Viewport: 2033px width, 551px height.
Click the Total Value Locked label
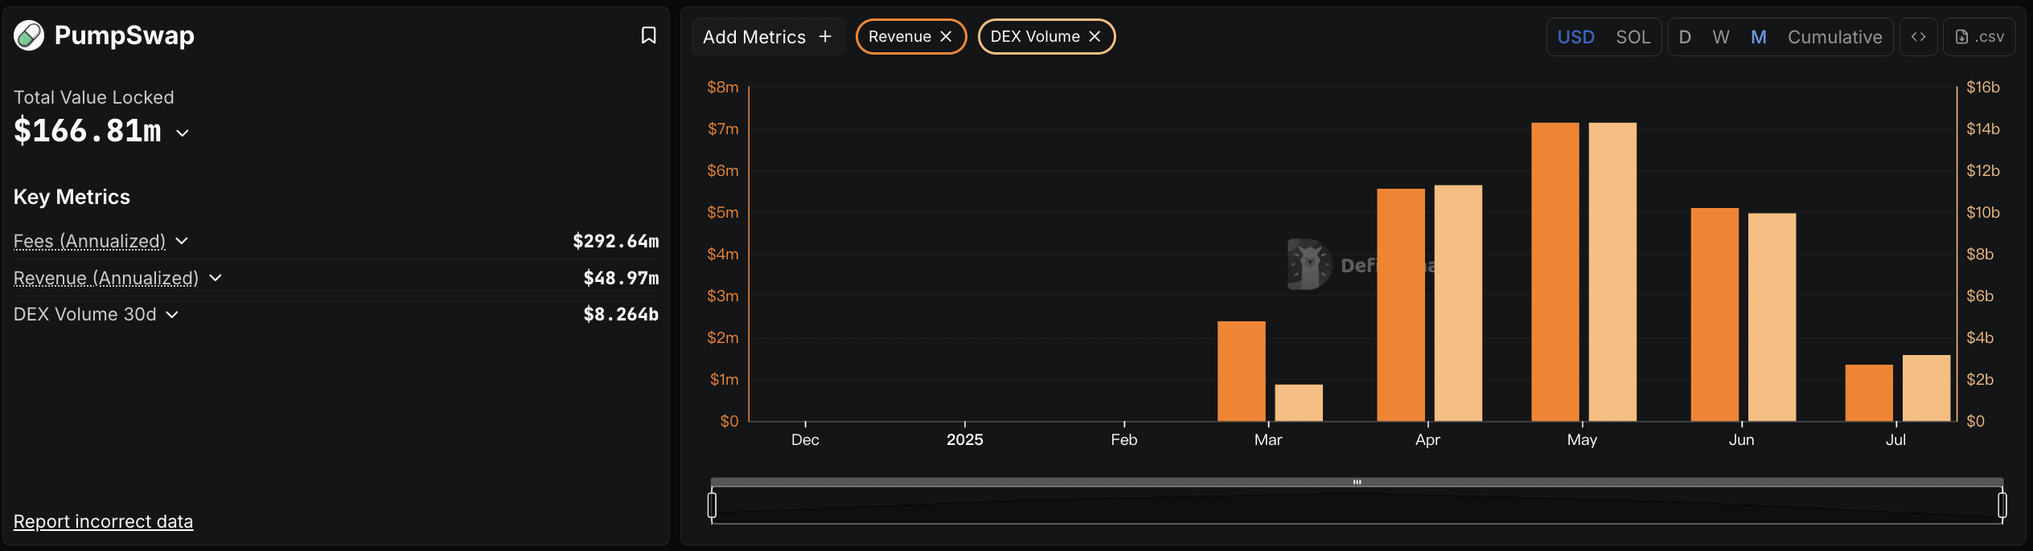coord(93,97)
